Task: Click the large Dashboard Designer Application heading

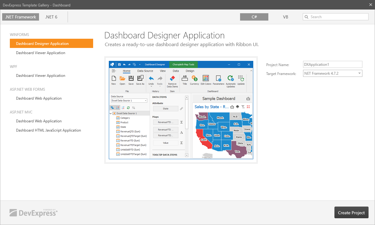Action: point(164,35)
